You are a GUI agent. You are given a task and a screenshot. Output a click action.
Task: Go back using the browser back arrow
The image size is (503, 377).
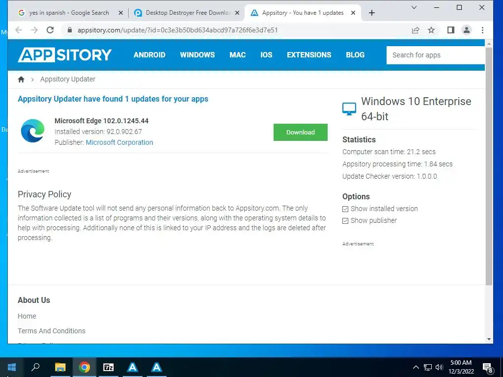[19, 30]
